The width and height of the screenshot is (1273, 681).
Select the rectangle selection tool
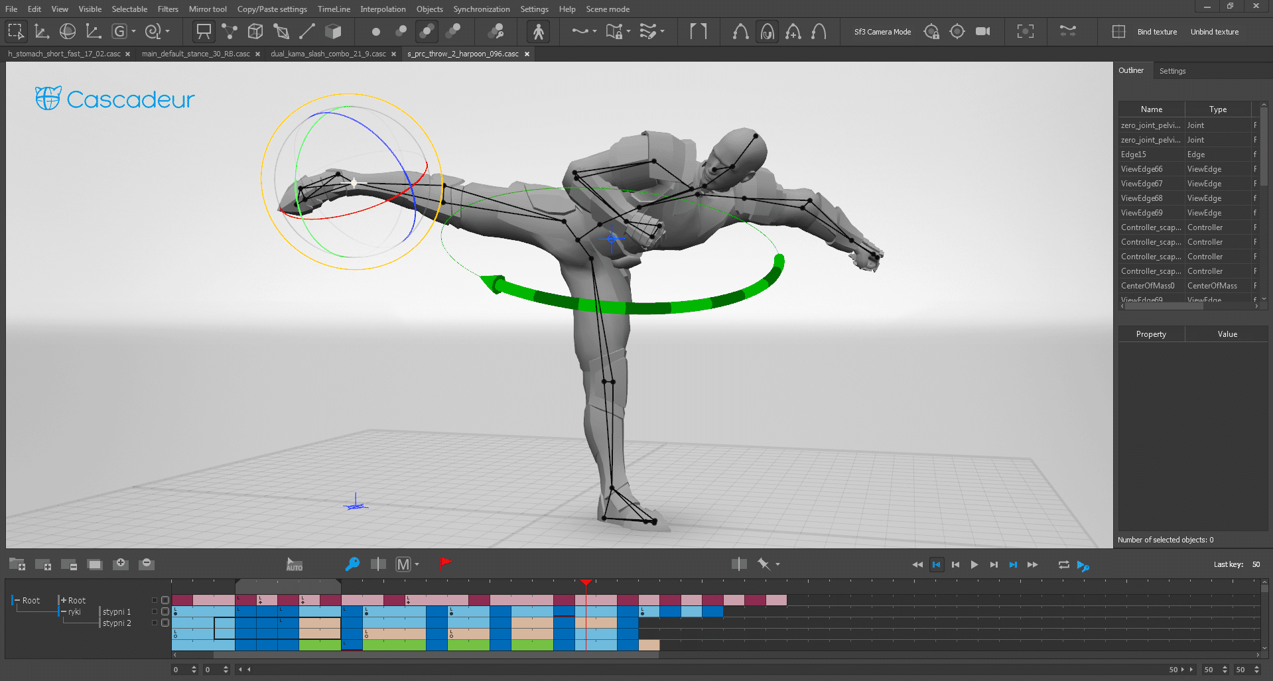click(x=15, y=31)
